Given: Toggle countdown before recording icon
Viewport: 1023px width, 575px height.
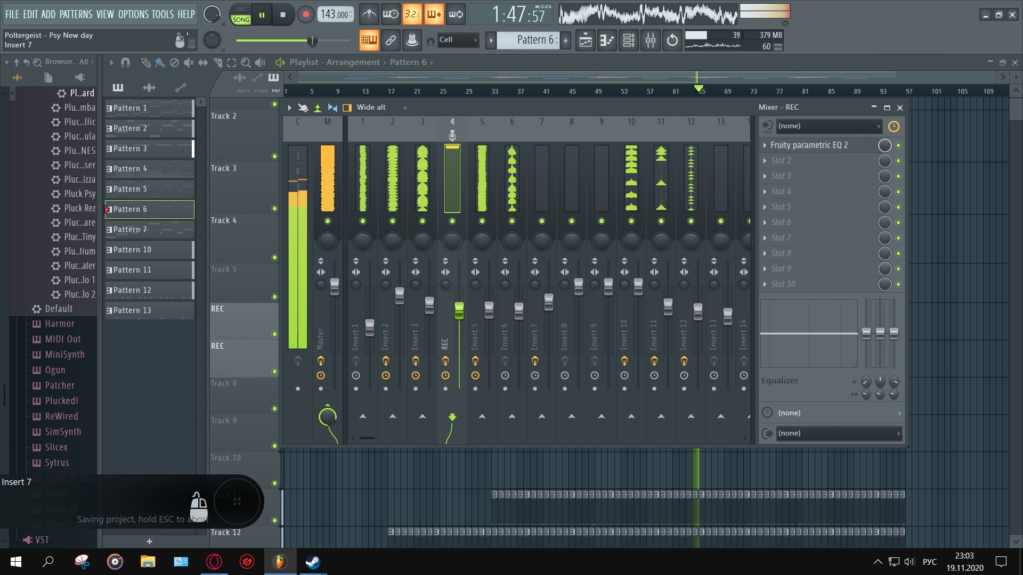Looking at the screenshot, I should [412, 14].
